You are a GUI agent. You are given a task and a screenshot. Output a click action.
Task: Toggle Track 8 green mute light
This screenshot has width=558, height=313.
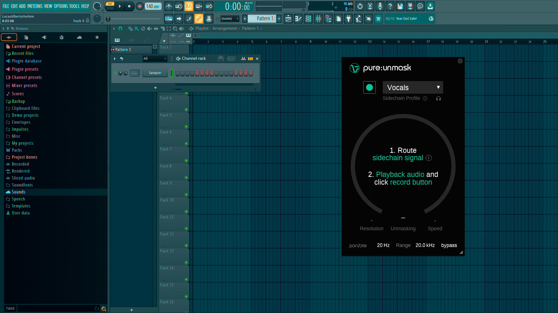coord(186,177)
